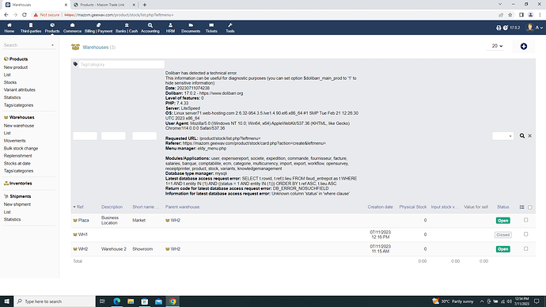The width and height of the screenshot is (546, 307).
Task: Open the Commerce top menu
Action: pos(72,28)
